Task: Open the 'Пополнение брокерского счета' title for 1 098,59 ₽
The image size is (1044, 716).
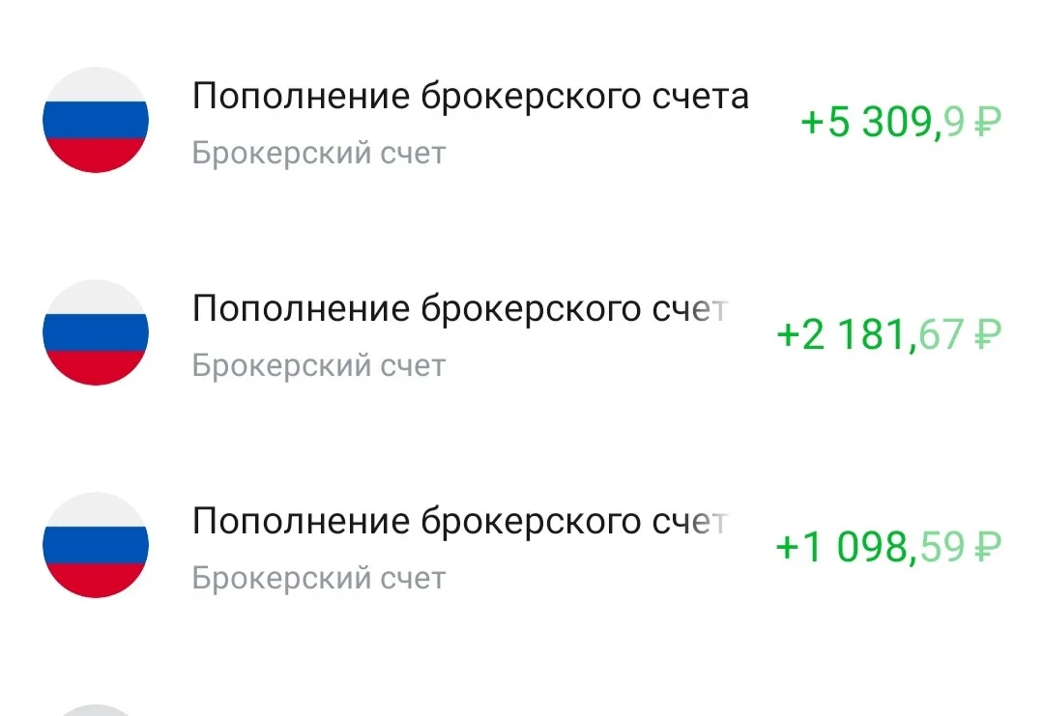Action: pyautogui.click(x=461, y=522)
